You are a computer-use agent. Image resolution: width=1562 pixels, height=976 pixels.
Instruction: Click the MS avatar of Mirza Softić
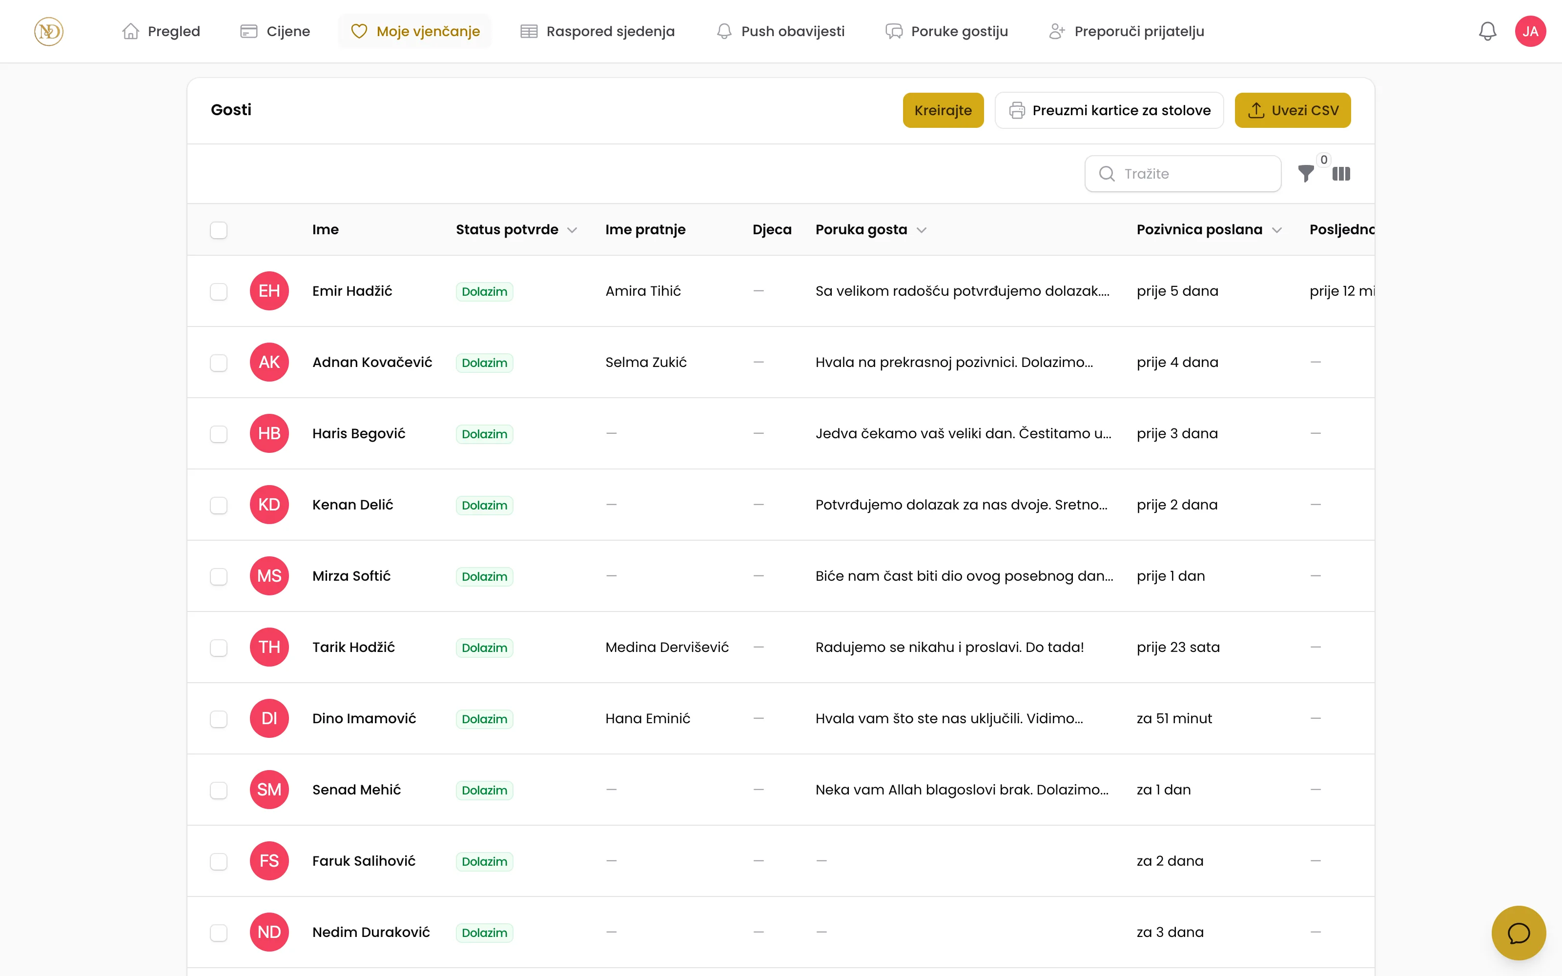point(269,576)
